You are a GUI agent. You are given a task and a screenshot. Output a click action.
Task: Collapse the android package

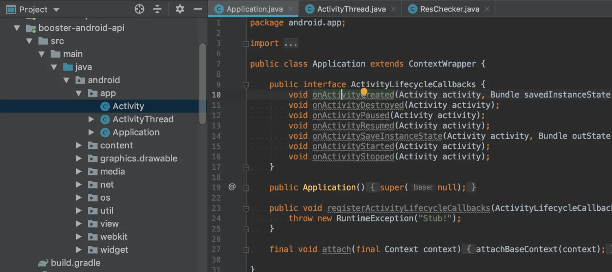coord(66,80)
